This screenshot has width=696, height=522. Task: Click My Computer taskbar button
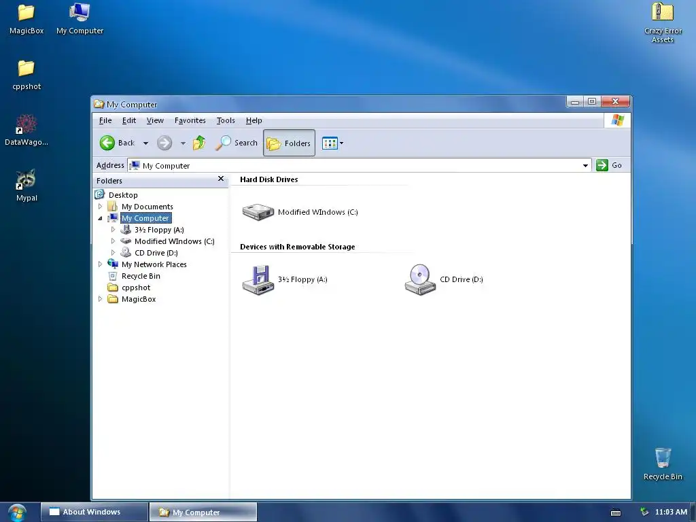(203, 512)
